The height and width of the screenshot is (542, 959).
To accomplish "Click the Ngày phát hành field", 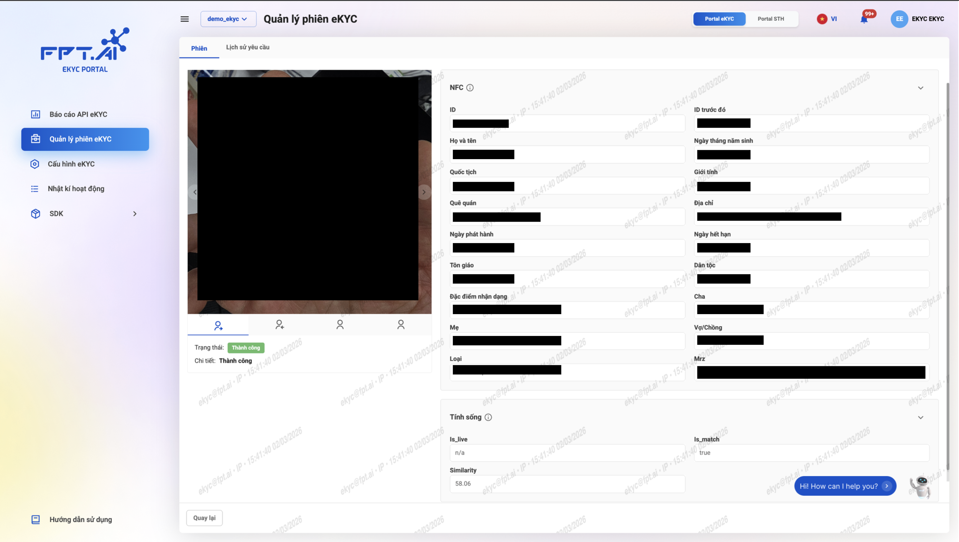I will coord(568,248).
